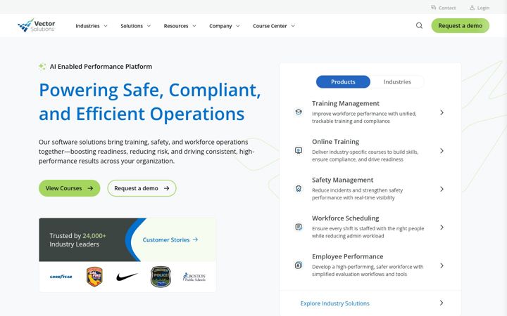Expand the Solutions nav chevron
This screenshot has width=507, height=316.
click(x=149, y=26)
